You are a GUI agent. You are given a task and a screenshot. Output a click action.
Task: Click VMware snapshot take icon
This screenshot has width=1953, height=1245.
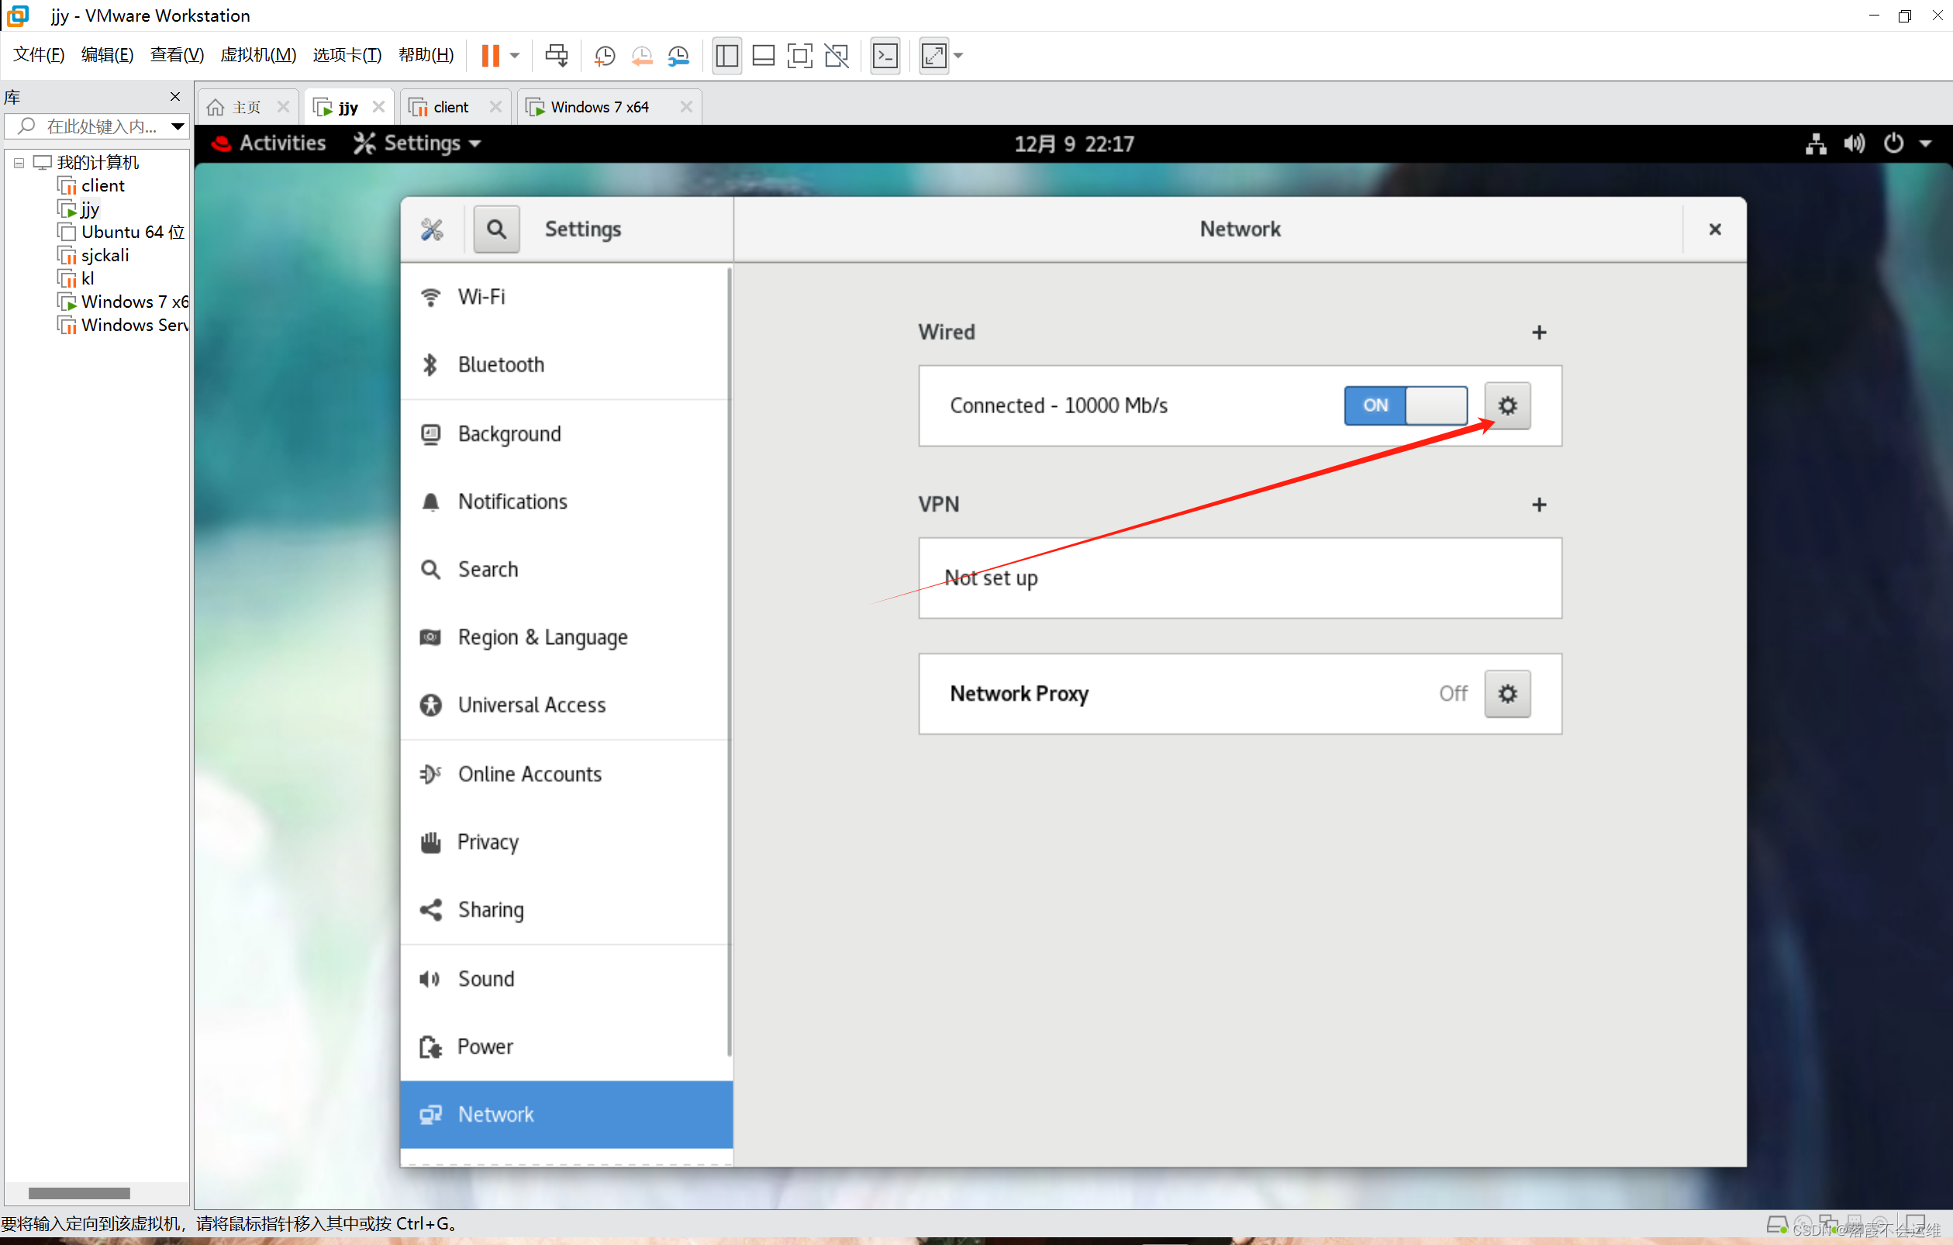click(604, 55)
